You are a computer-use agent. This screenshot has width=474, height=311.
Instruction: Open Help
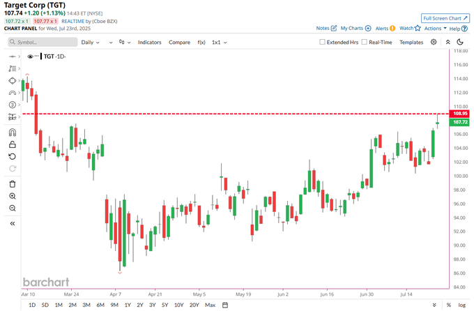pyautogui.click(x=458, y=29)
